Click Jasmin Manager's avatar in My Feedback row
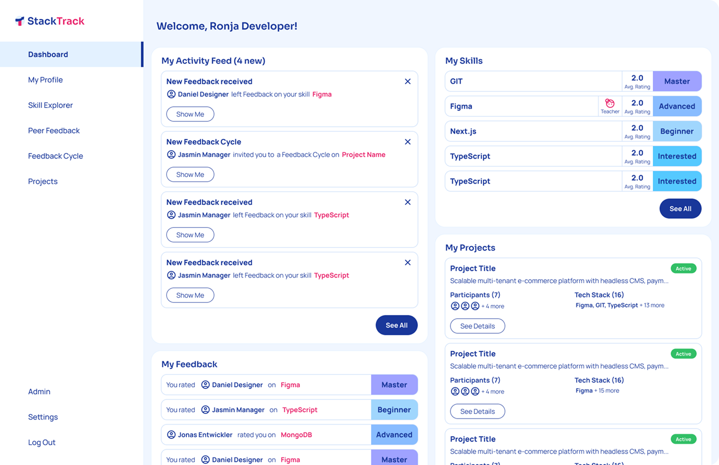 tap(205, 410)
